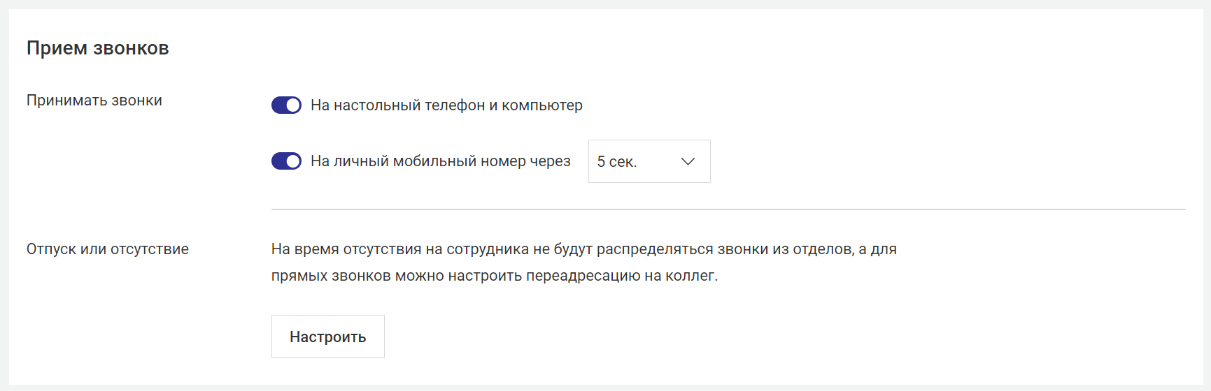Viewport: 1211px width, 391px height.
Task: Click the horizontal divider under call settings
Action: pos(728,209)
